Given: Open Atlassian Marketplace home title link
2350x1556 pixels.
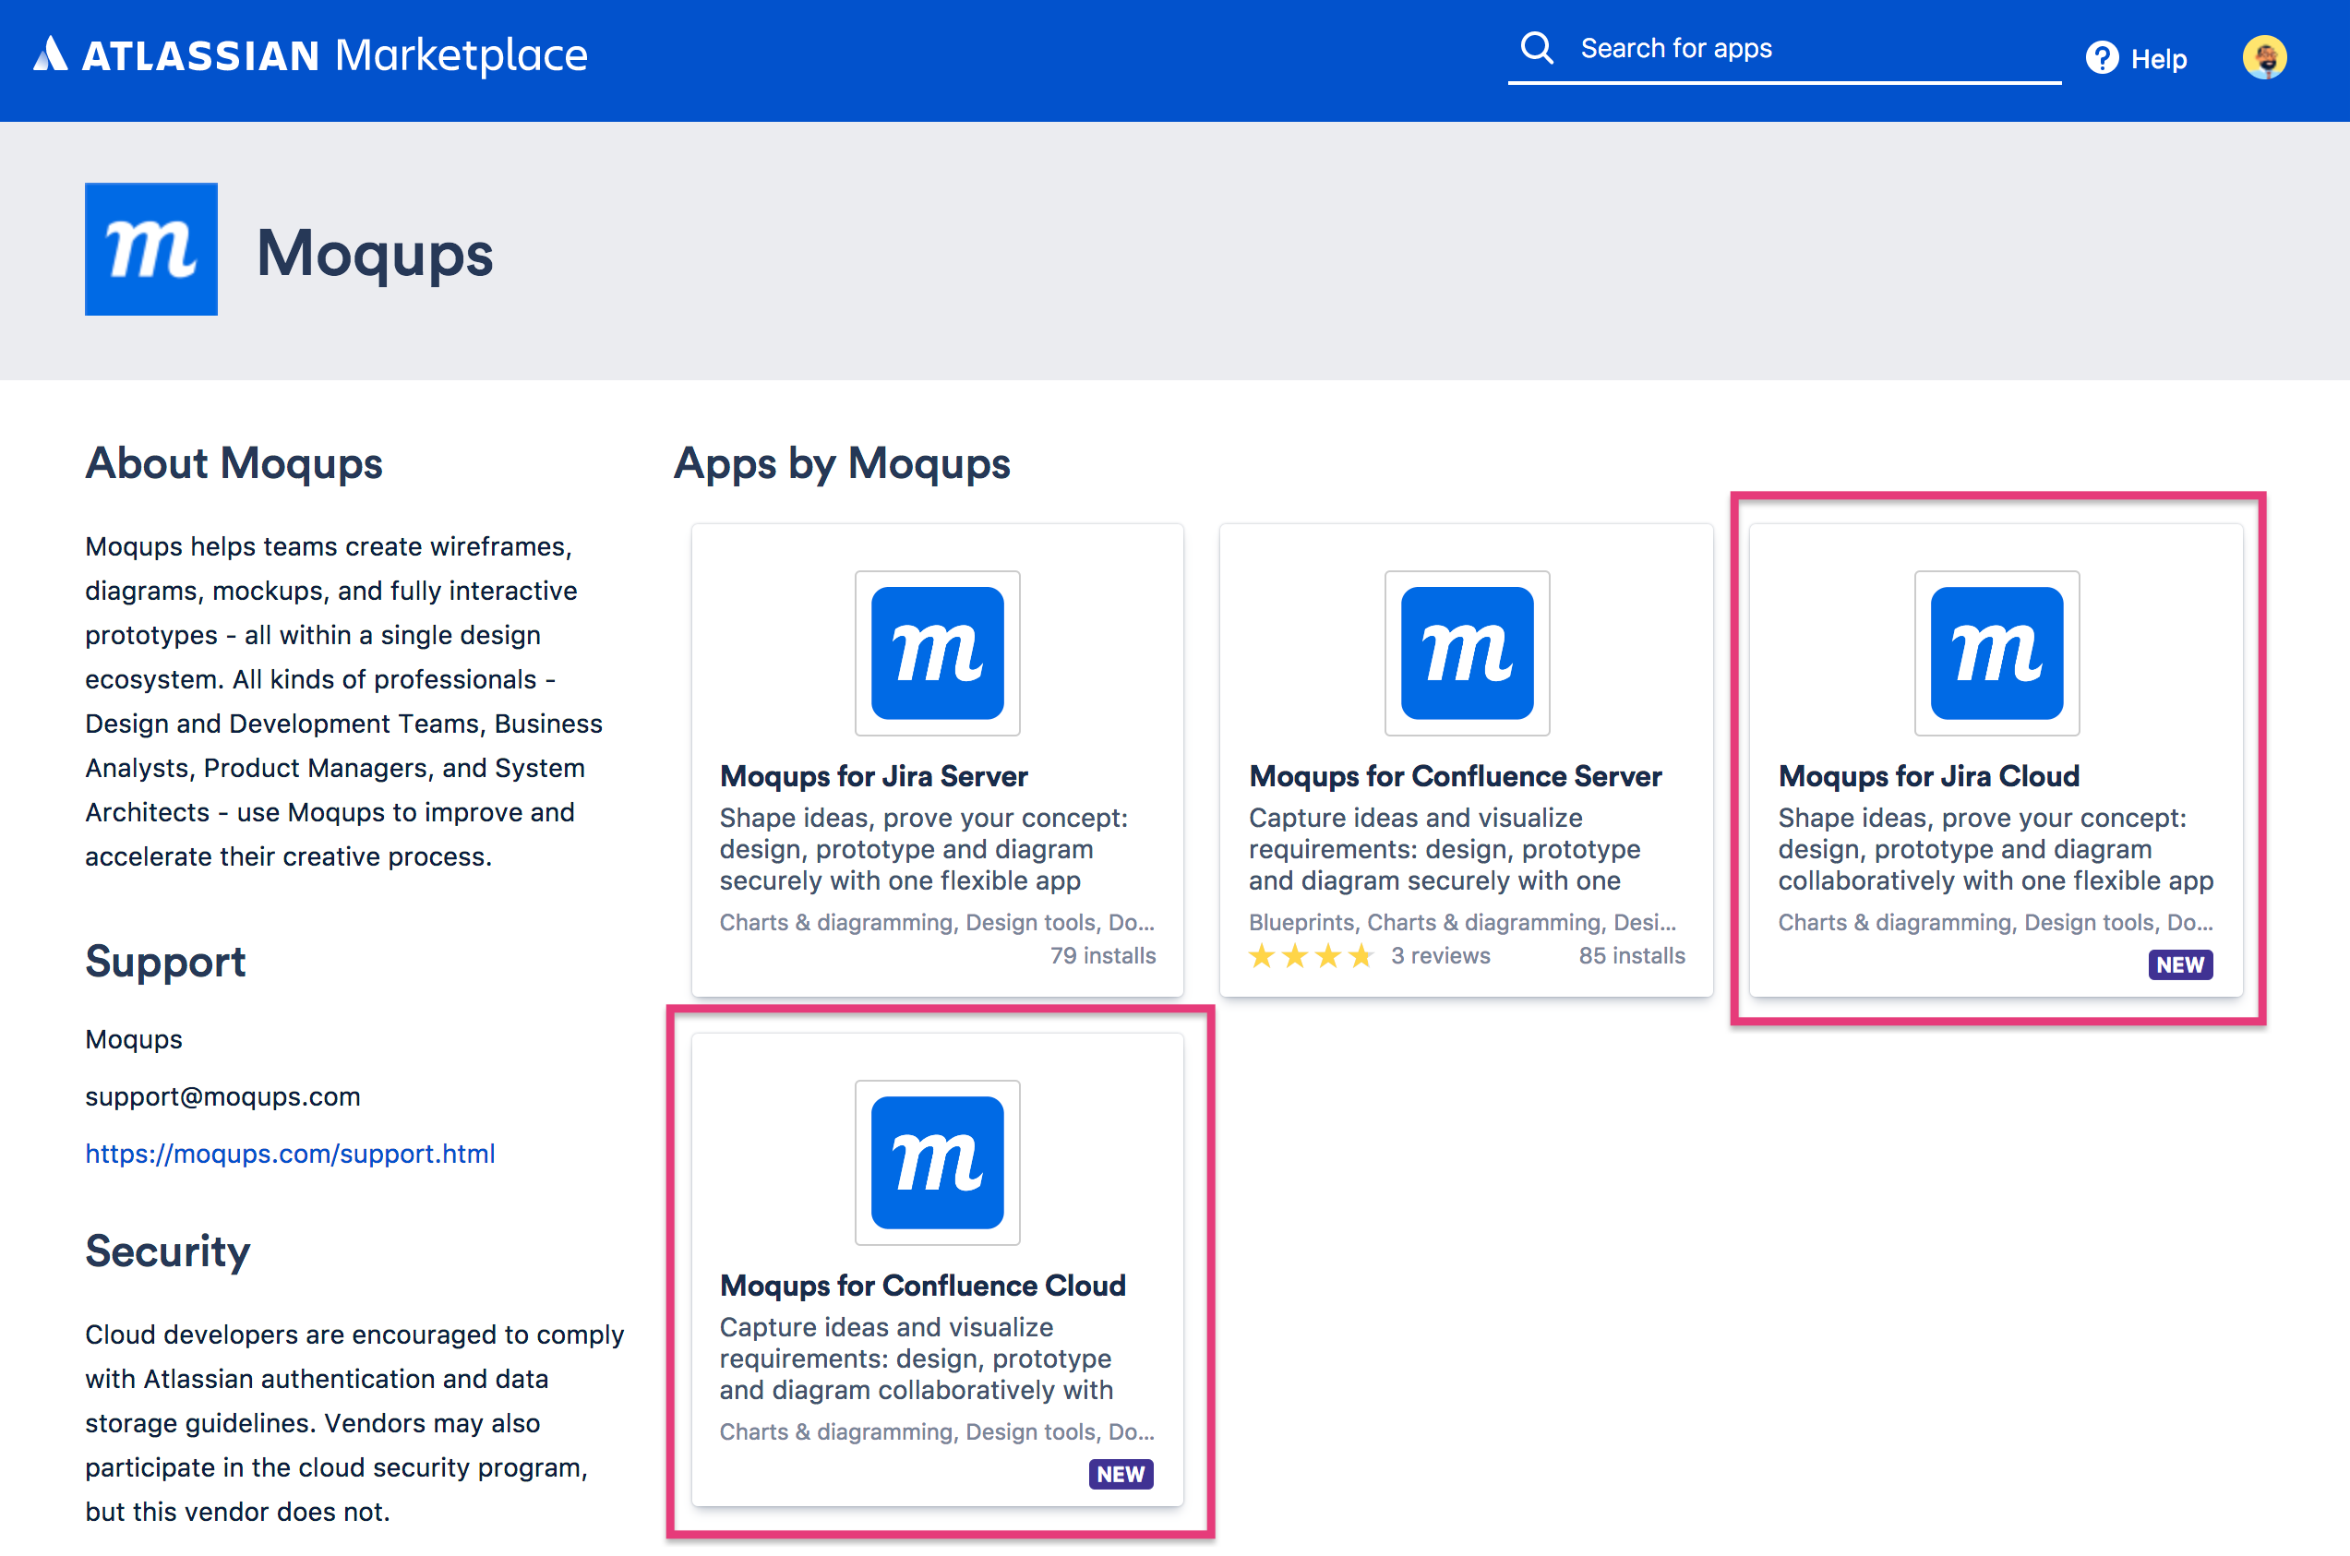Looking at the screenshot, I should click(334, 54).
